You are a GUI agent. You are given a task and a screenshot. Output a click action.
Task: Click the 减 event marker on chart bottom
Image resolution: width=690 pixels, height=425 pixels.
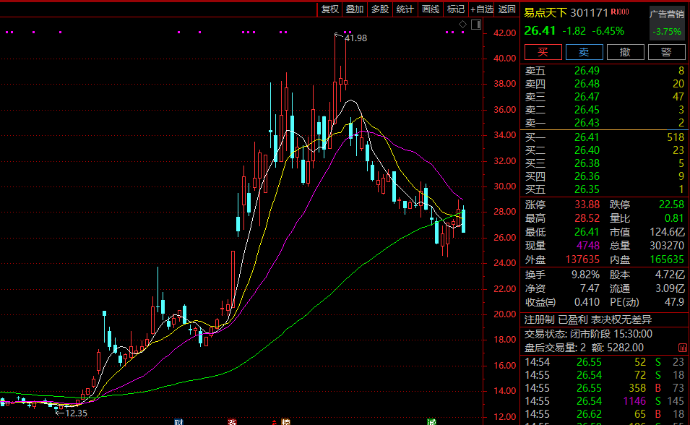(431, 421)
